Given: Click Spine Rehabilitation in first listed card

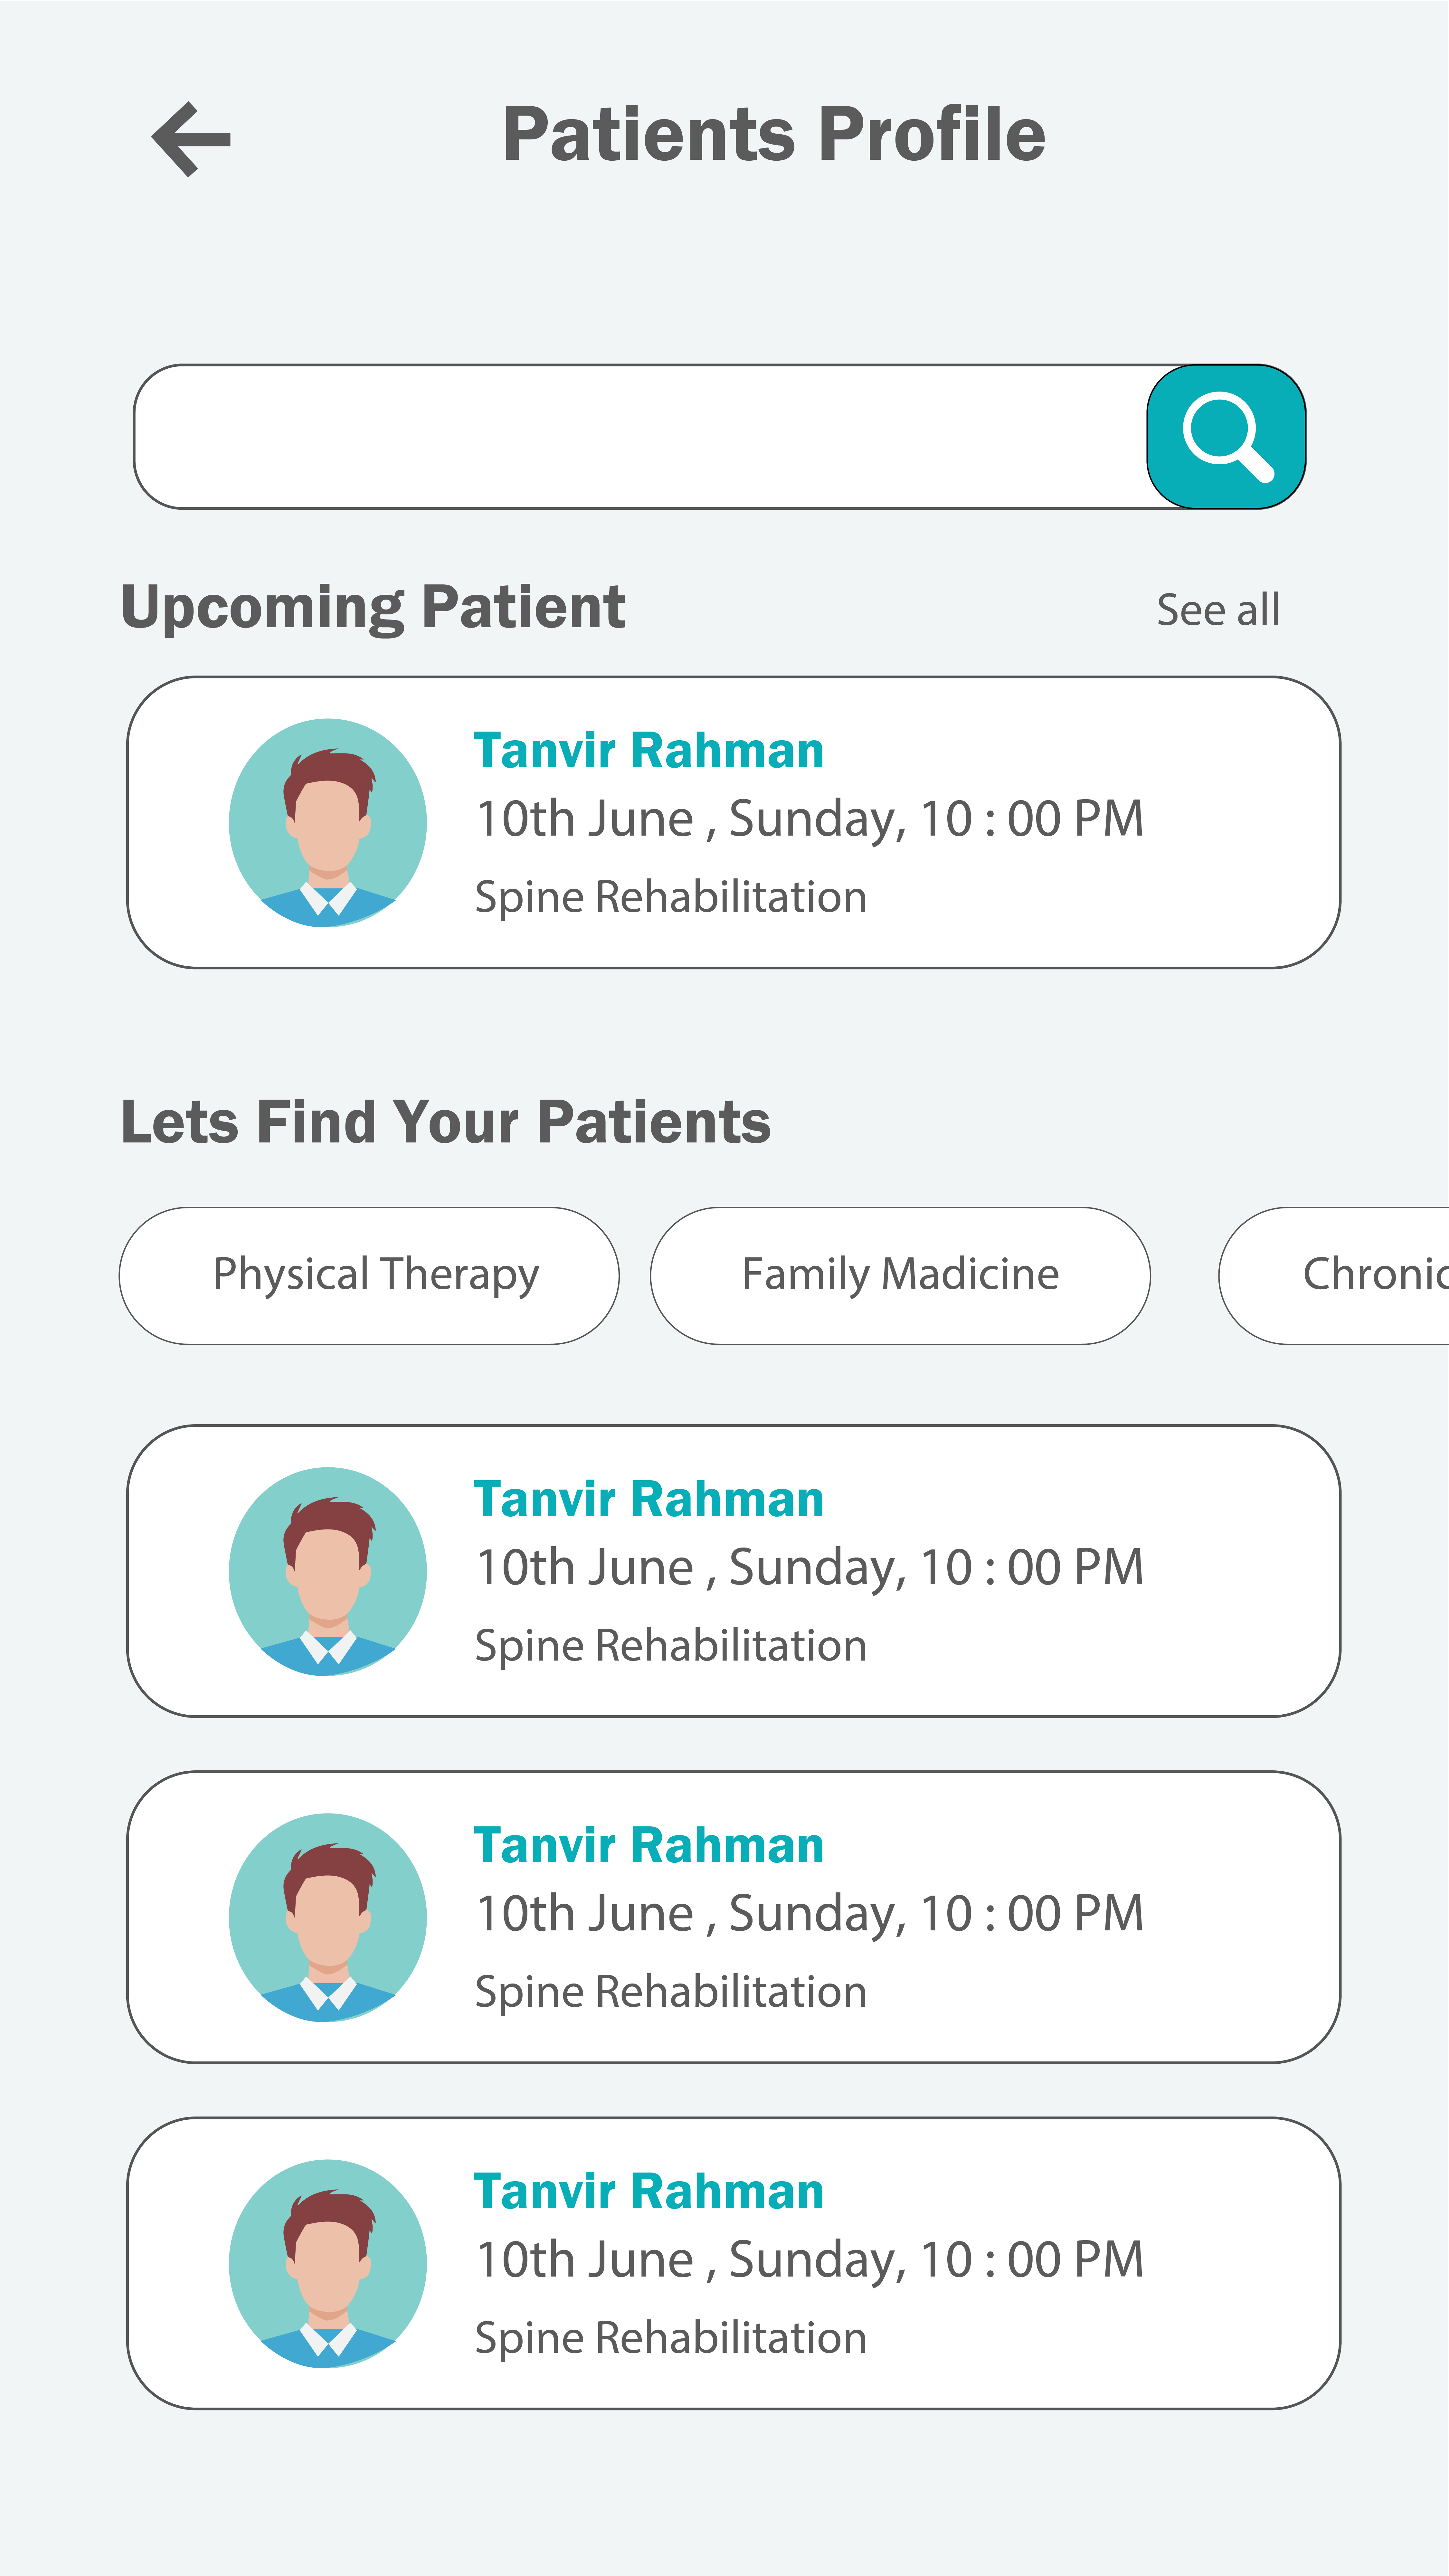Looking at the screenshot, I should 670,1646.
